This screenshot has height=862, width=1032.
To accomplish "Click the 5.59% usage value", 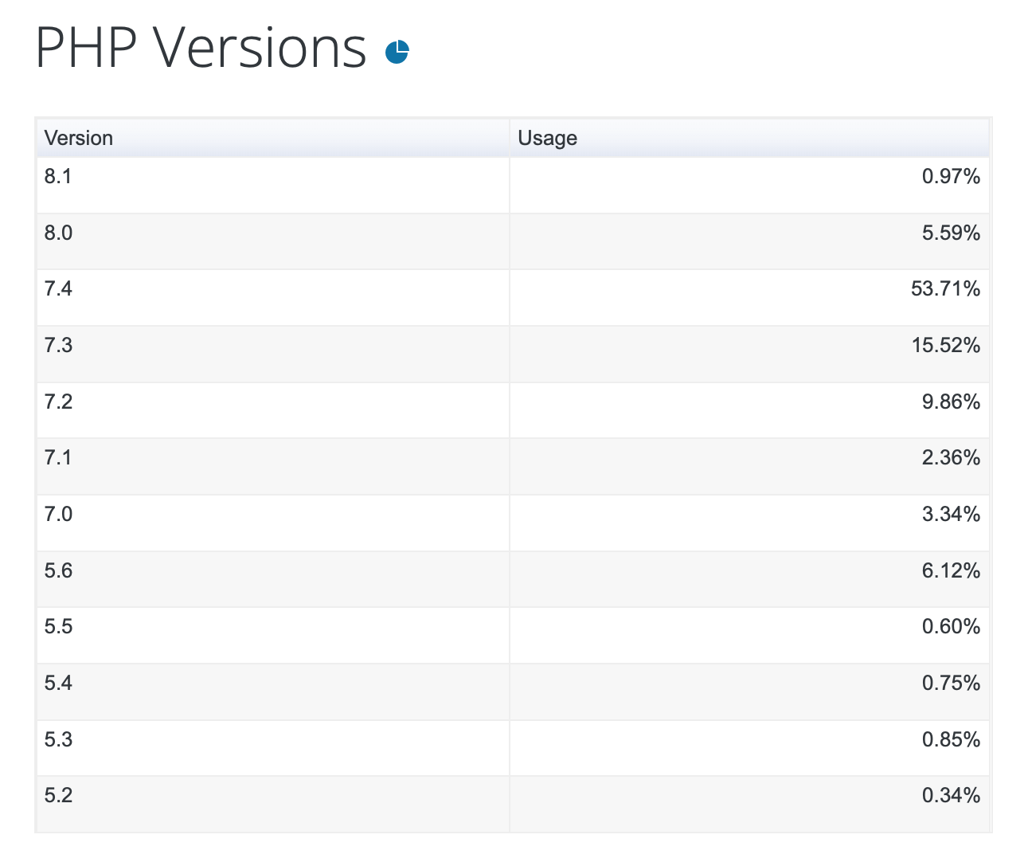I will click(951, 233).
